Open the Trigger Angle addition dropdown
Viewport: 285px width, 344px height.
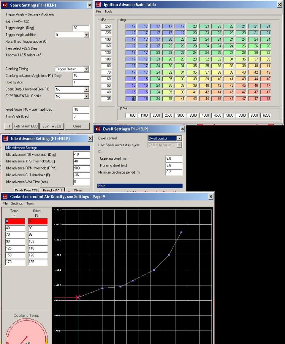pos(86,35)
